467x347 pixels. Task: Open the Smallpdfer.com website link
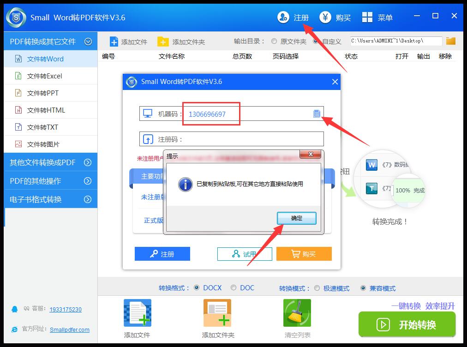pyautogui.click(x=70, y=329)
